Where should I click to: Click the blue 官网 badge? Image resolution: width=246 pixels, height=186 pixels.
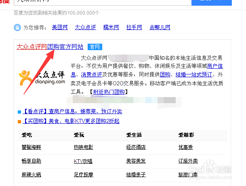point(95,47)
